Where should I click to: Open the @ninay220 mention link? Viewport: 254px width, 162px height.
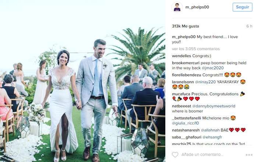click(x=205, y=82)
